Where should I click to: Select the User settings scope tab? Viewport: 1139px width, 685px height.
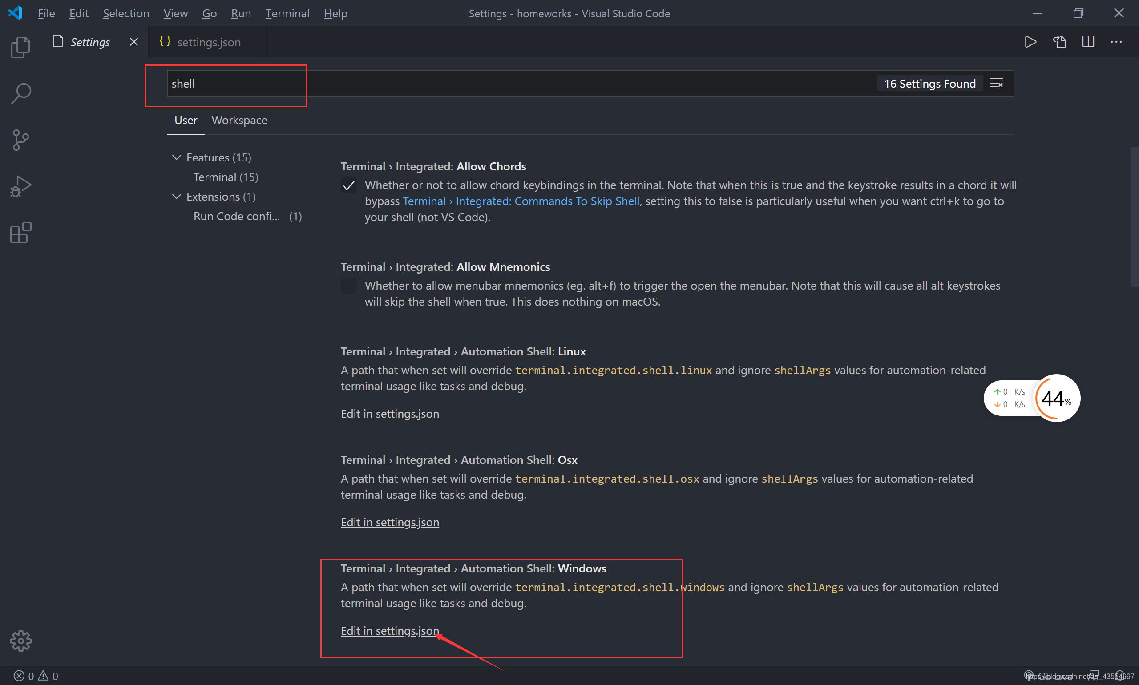186,120
